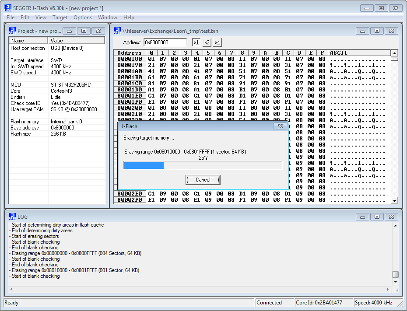
Task: Click the Name column header
Action: pyautogui.click(x=28, y=41)
